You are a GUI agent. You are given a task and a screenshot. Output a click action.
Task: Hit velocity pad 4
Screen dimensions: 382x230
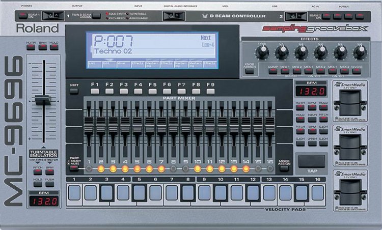123,192
